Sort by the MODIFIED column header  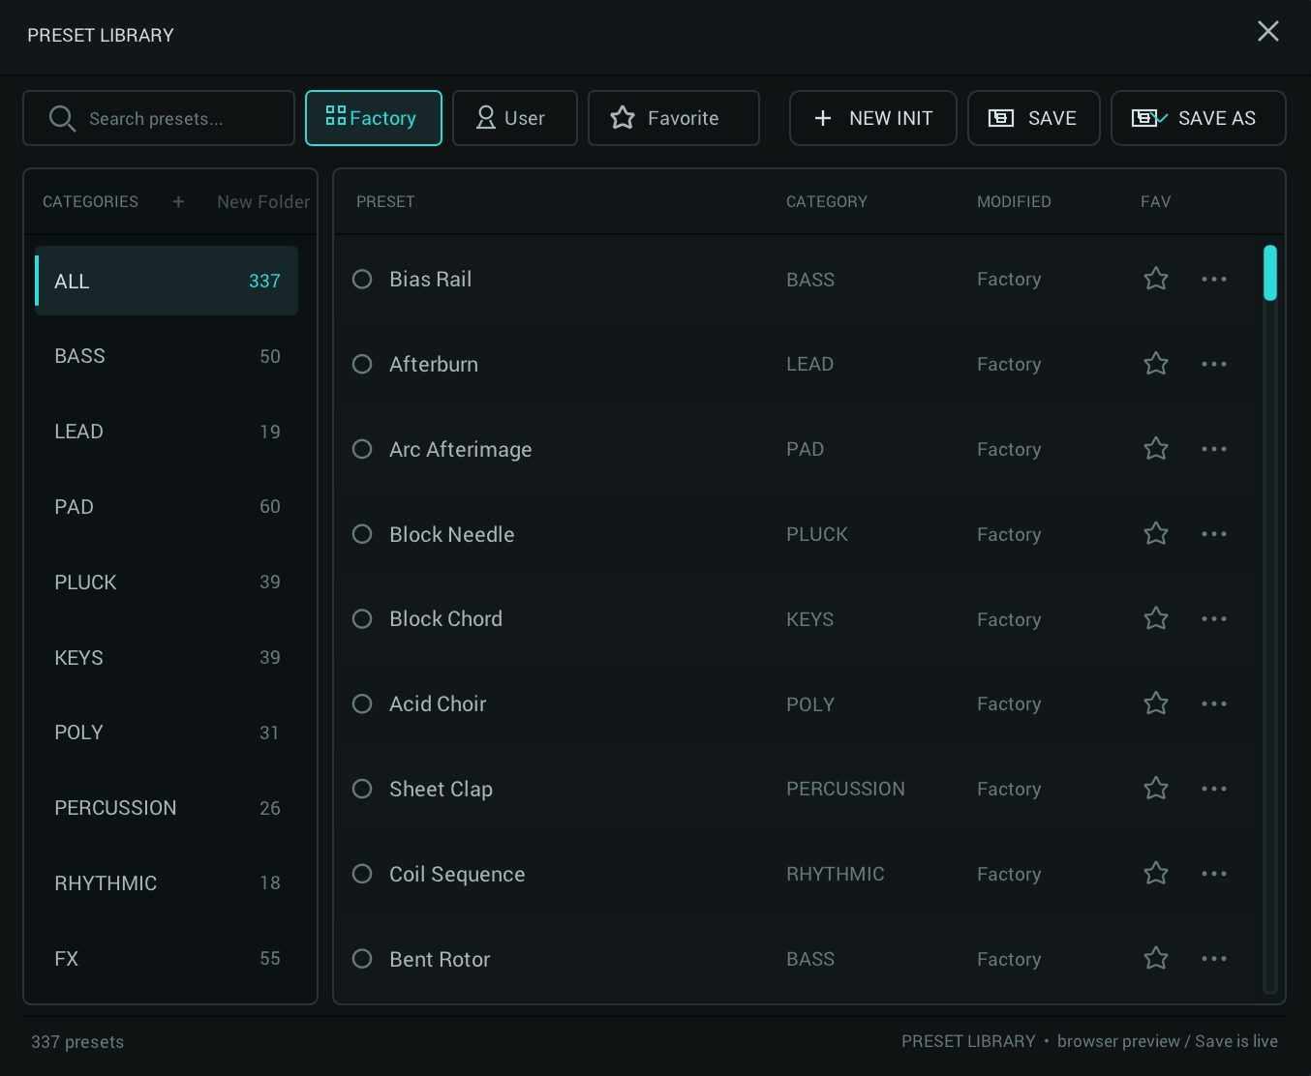click(x=1014, y=201)
